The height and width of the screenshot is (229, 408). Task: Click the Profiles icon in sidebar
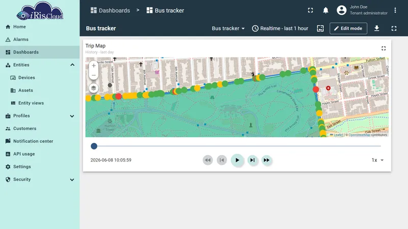pyautogui.click(x=8, y=116)
